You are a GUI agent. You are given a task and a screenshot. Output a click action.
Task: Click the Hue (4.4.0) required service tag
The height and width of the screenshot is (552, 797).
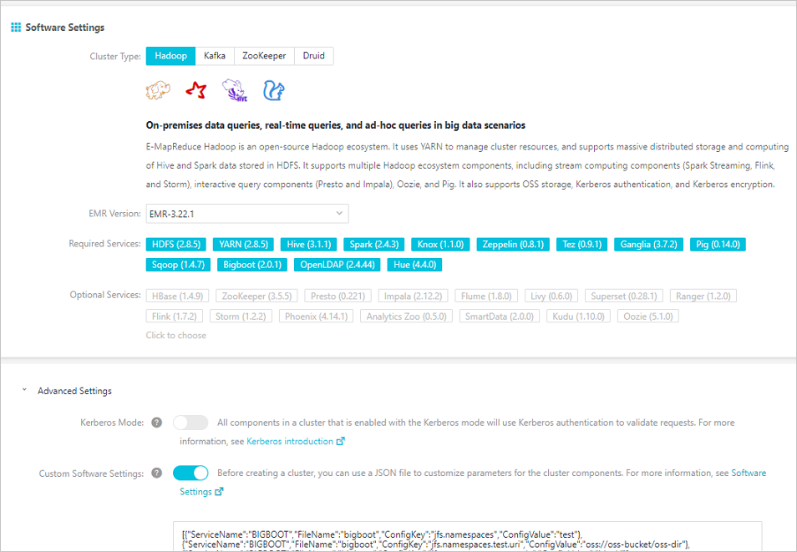[414, 265]
